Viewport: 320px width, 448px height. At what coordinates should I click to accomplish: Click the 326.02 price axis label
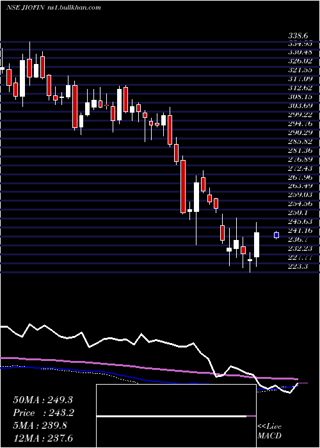pyautogui.click(x=300, y=61)
